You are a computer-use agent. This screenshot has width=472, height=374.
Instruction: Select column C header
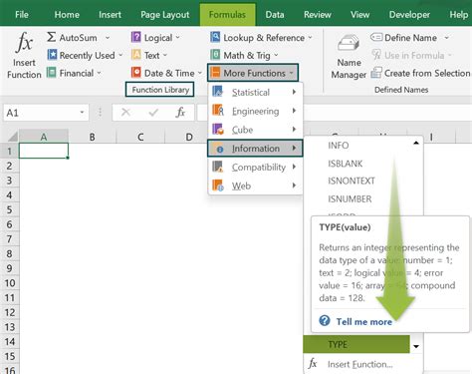tap(140, 137)
